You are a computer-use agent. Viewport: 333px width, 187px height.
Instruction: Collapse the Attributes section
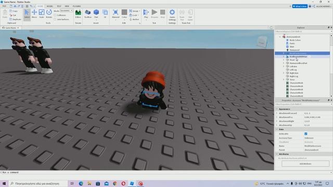(x=277, y=154)
